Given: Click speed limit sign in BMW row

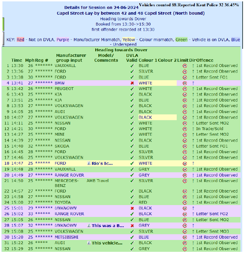Looking at the screenshot, I should [x=185, y=83].
